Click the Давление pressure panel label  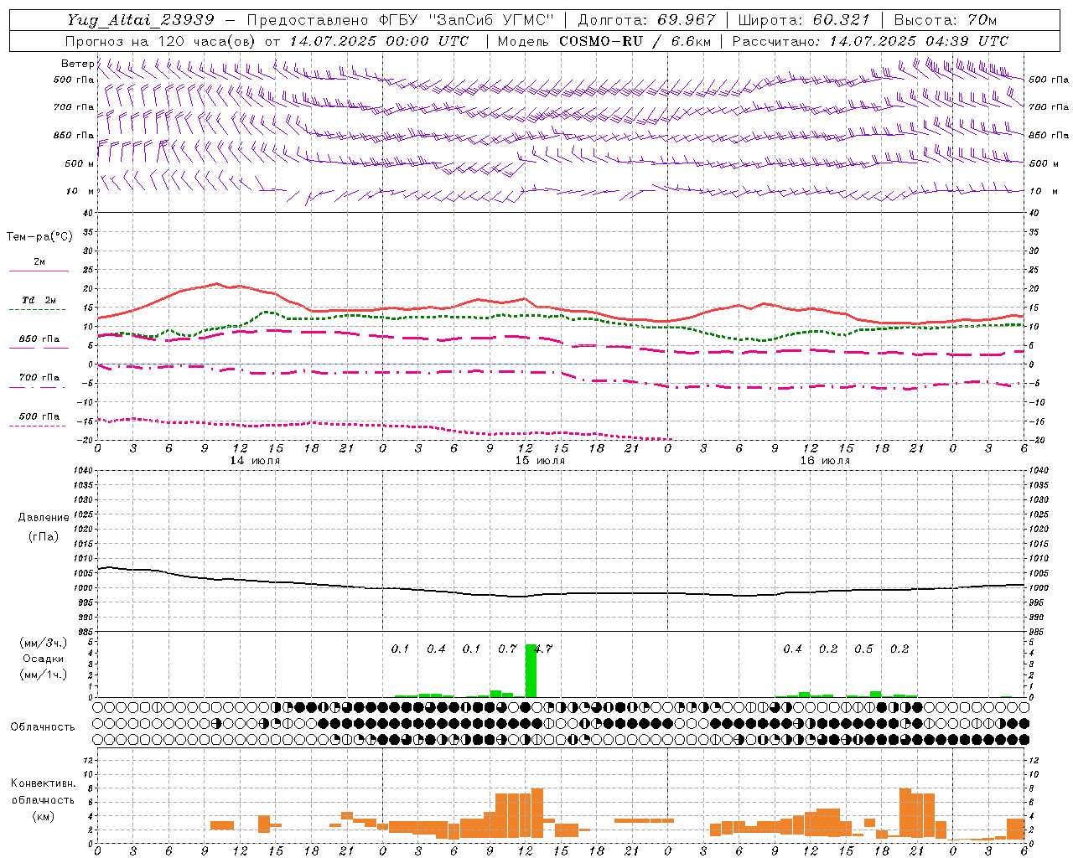(x=44, y=518)
